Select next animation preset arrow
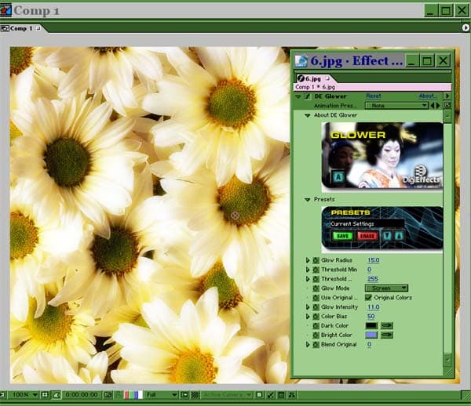The width and height of the screenshot is (471, 406). pyautogui.click(x=438, y=106)
